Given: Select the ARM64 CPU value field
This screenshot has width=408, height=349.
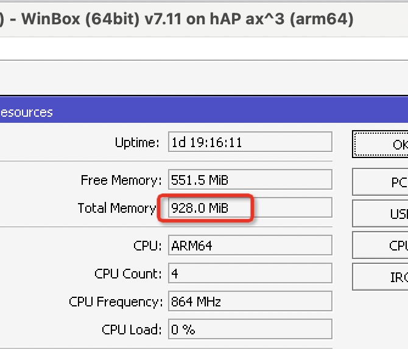Looking at the screenshot, I should [250, 246].
